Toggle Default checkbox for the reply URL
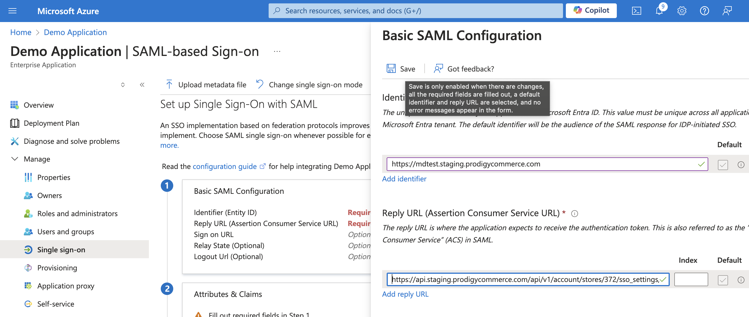Screen dimensions: 749x317 coord(723,280)
